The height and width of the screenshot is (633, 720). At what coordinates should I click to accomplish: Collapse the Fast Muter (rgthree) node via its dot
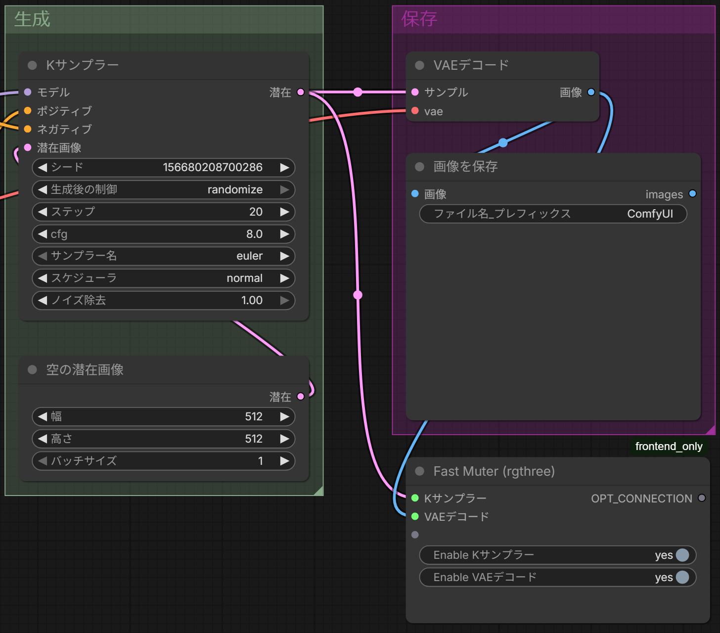click(420, 471)
